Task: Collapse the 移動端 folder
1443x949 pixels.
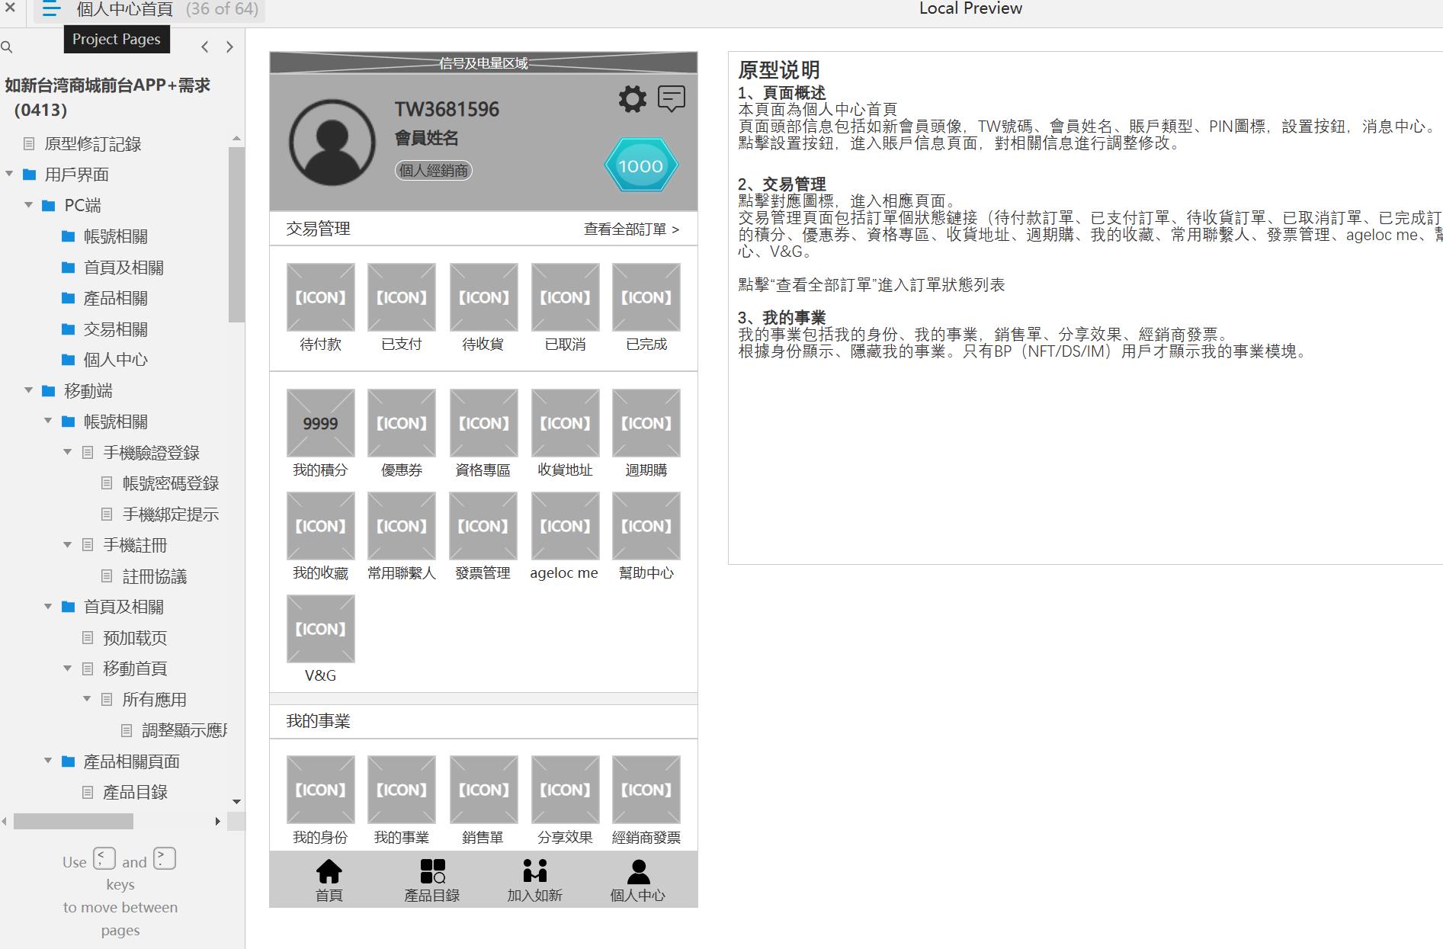Action: 28,390
